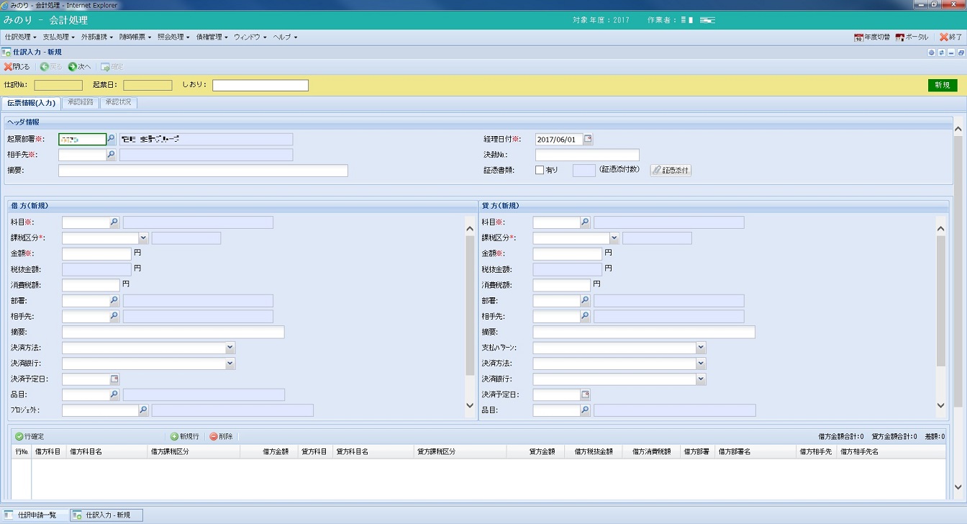
Task: Open the 支払処理 menu
Action: click(58, 37)
